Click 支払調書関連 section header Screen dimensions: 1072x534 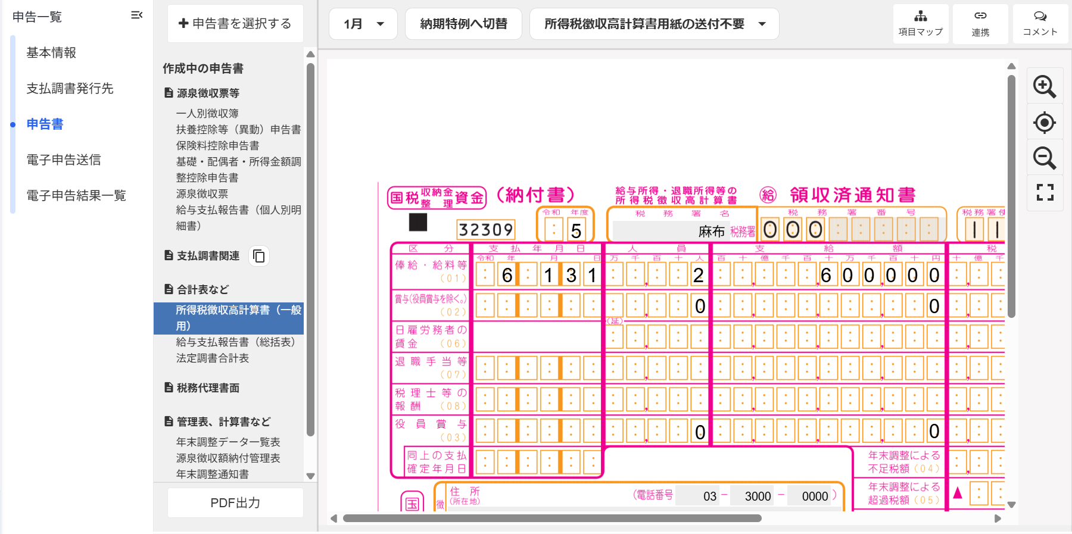(202, 256)
